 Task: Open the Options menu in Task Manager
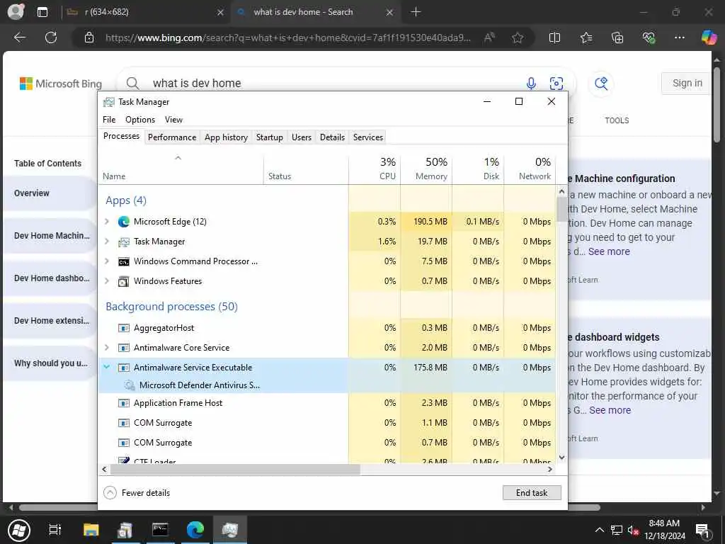(x=140, y=120)
